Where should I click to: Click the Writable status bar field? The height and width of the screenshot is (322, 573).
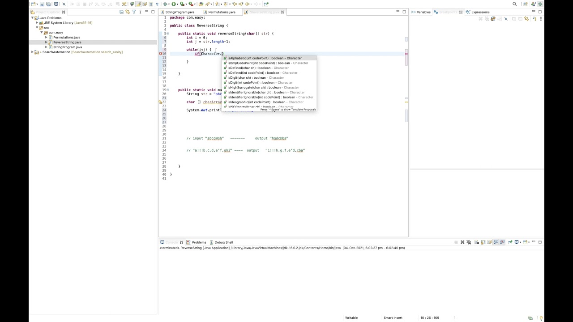351,318
